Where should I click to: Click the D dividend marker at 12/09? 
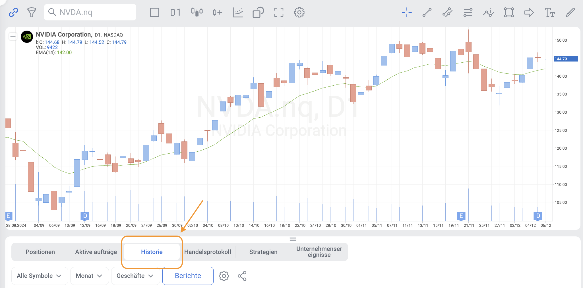point(85,216)
